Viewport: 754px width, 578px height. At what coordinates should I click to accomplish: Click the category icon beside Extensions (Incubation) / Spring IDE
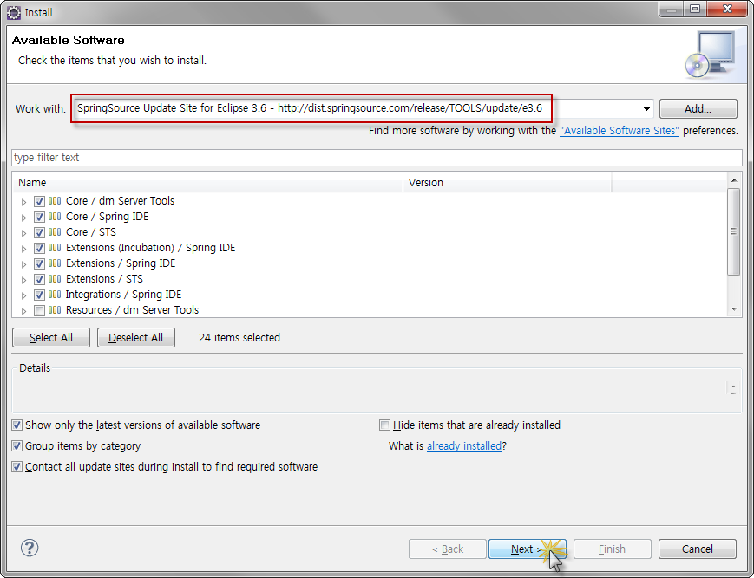coord(55,248)
